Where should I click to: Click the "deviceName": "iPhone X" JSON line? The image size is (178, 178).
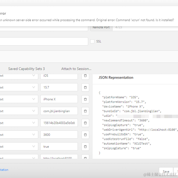(123, 106)
